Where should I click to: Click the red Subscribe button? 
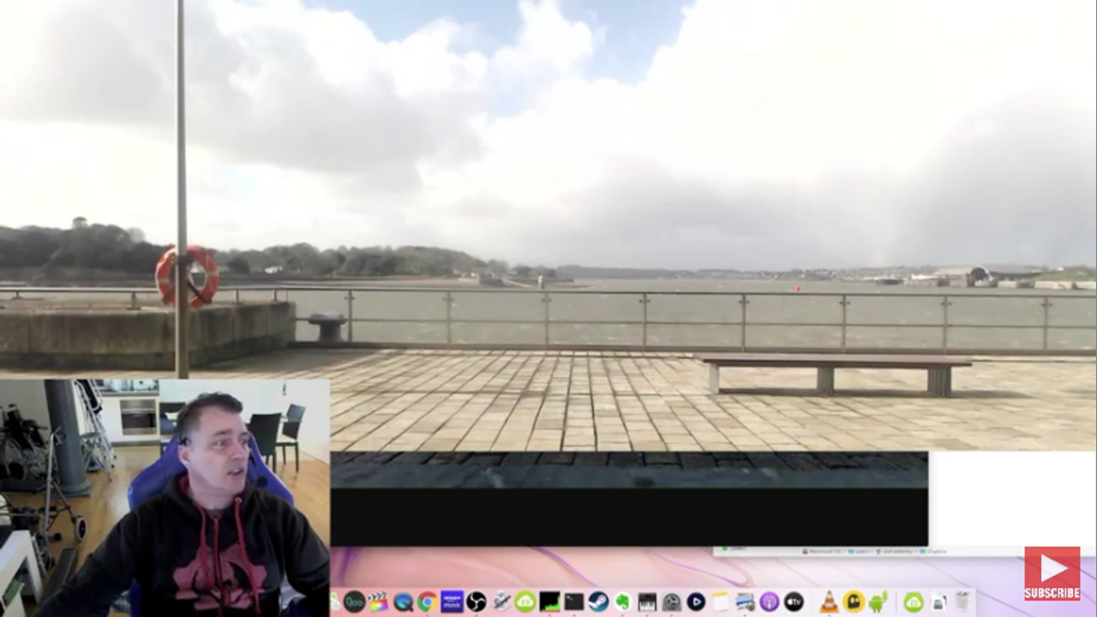coord(1052,574)
